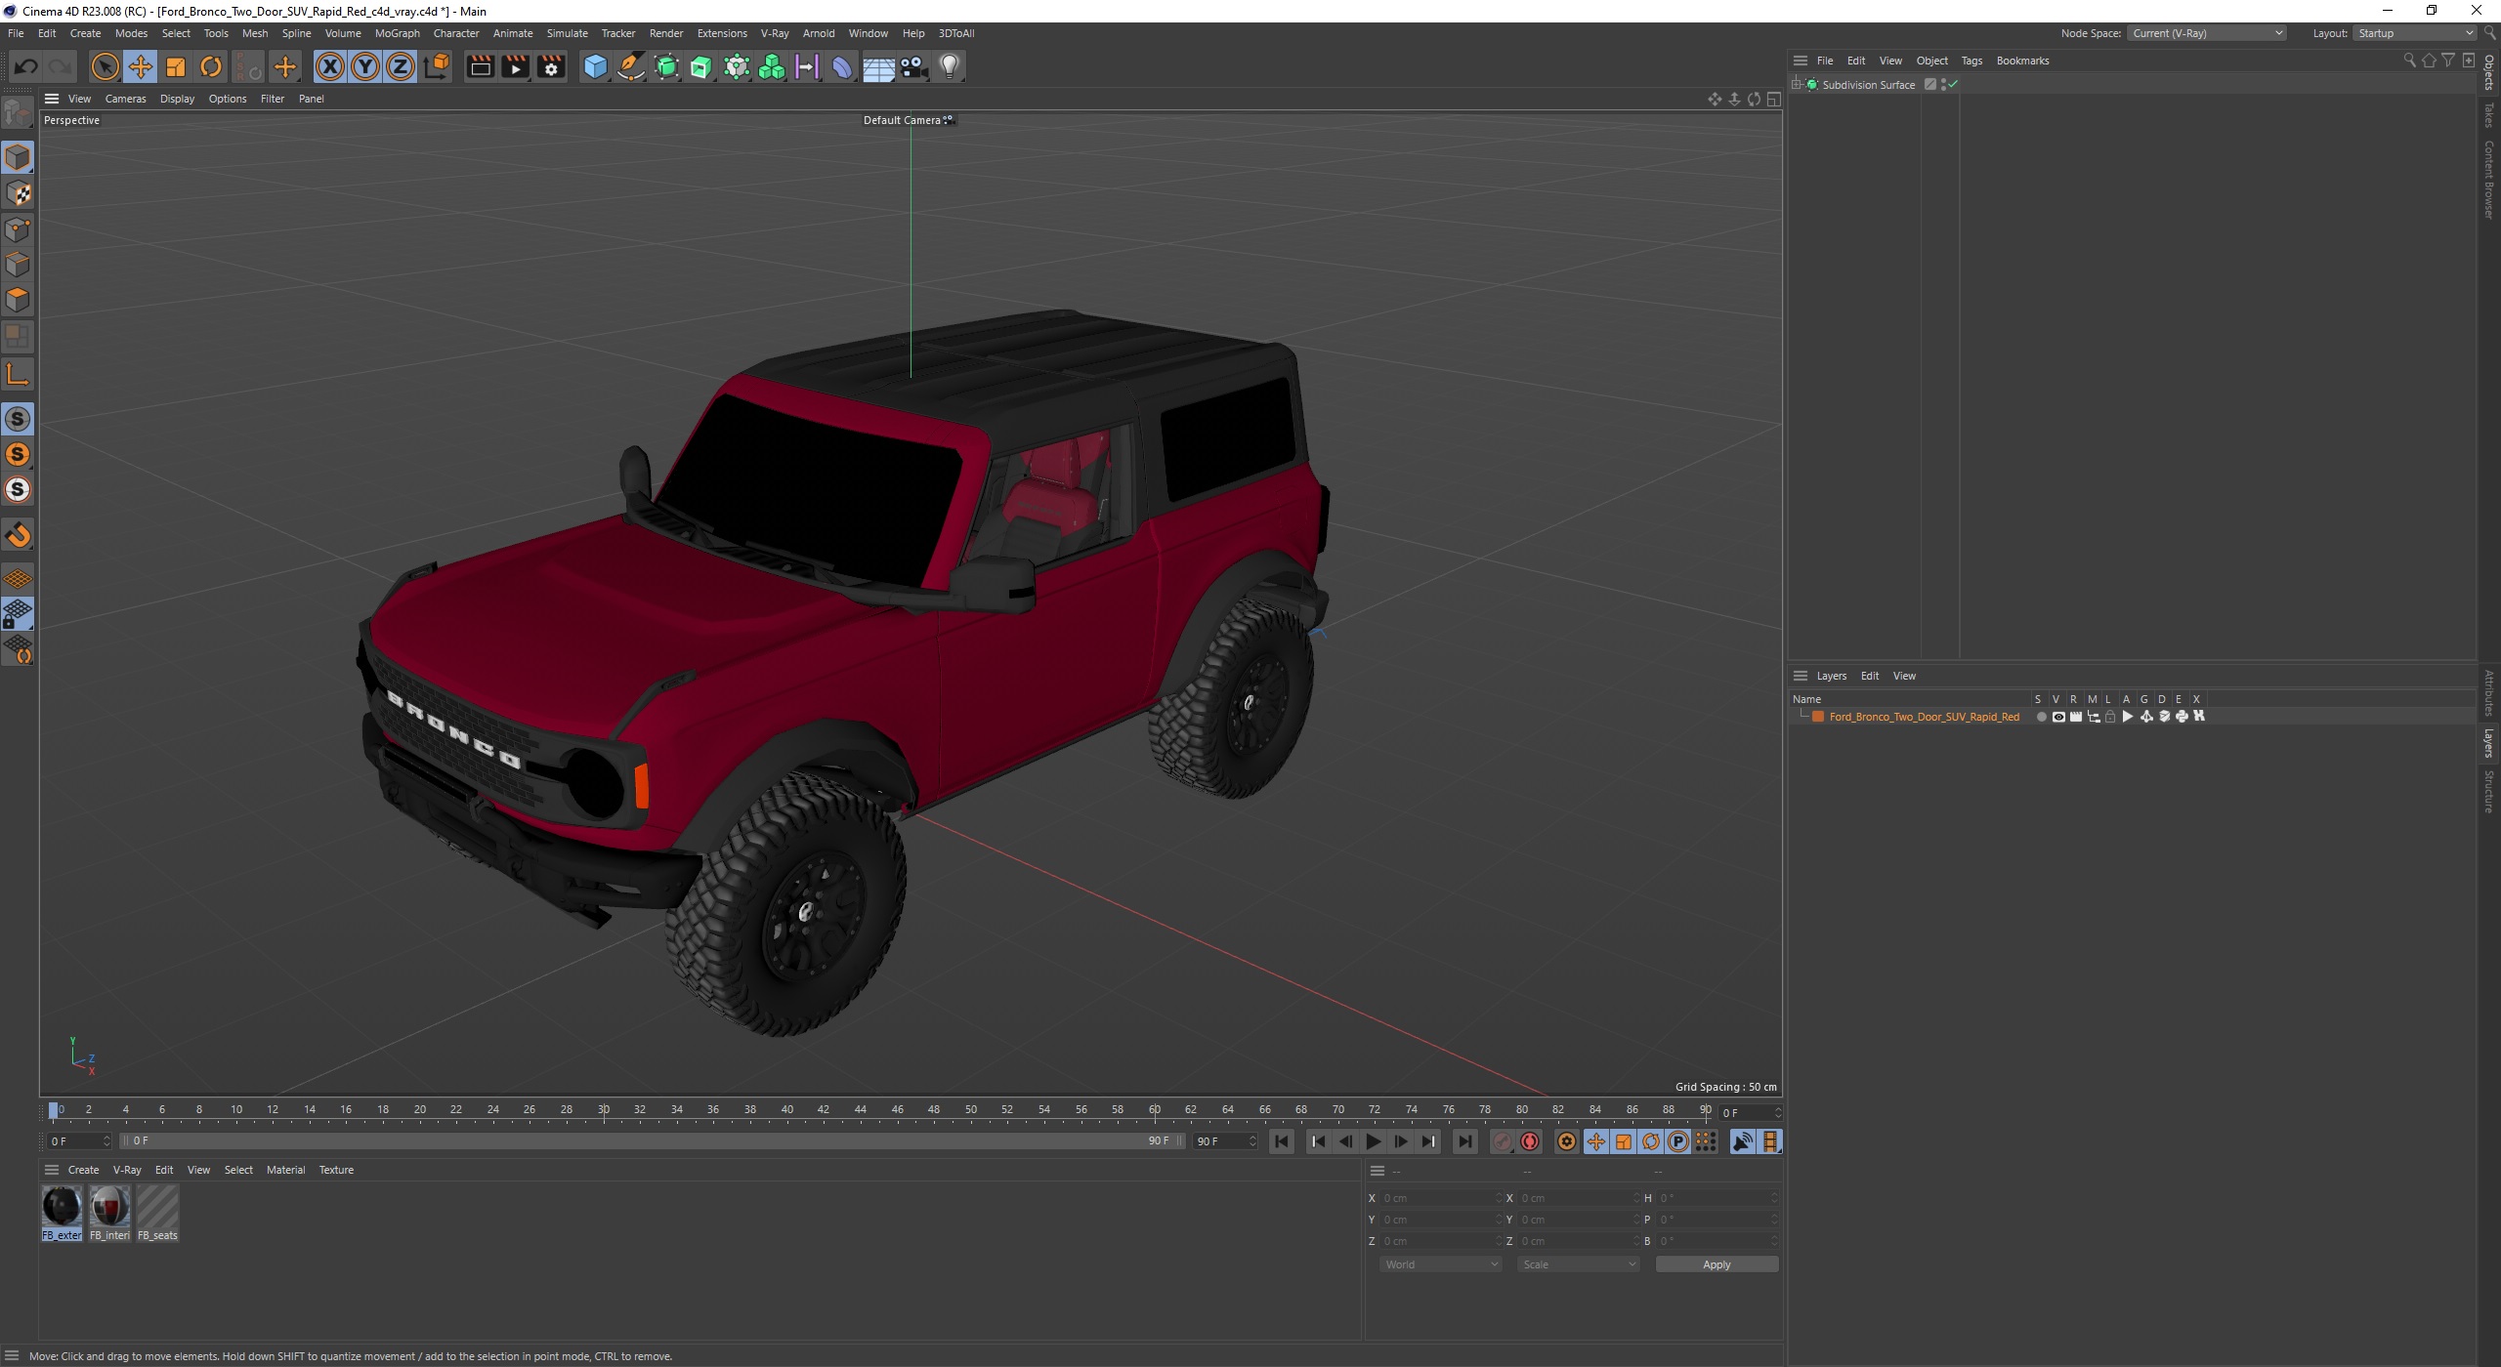Click the Bend deformer icon
The width and height of the screenshot is (2501, 1367).
click(842, 66)
